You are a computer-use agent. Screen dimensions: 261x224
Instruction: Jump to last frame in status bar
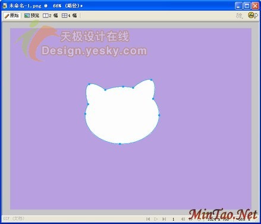[164, 219]
